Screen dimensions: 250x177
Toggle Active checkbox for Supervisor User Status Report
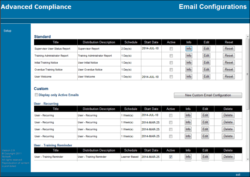pos(171,49)
